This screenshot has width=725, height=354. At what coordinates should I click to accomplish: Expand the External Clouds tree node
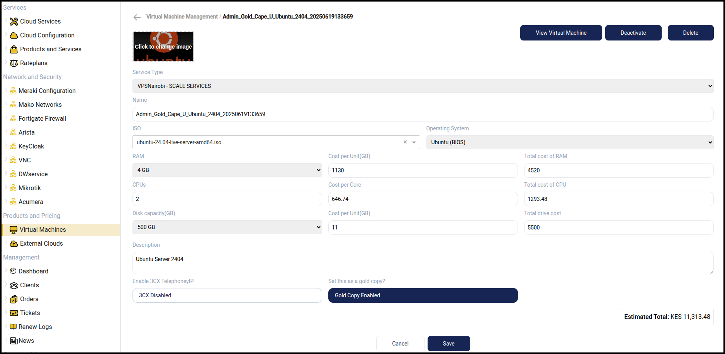click(6, 243)
